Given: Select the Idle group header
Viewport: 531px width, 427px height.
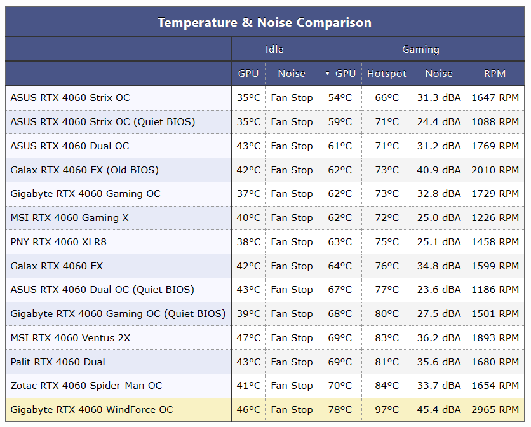Looking at the screenshot, I should coord(274,50).
